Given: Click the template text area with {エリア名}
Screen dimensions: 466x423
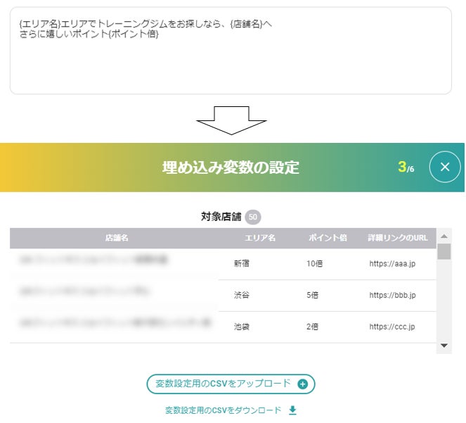Looking at the screenshot, I should point(231,51).
